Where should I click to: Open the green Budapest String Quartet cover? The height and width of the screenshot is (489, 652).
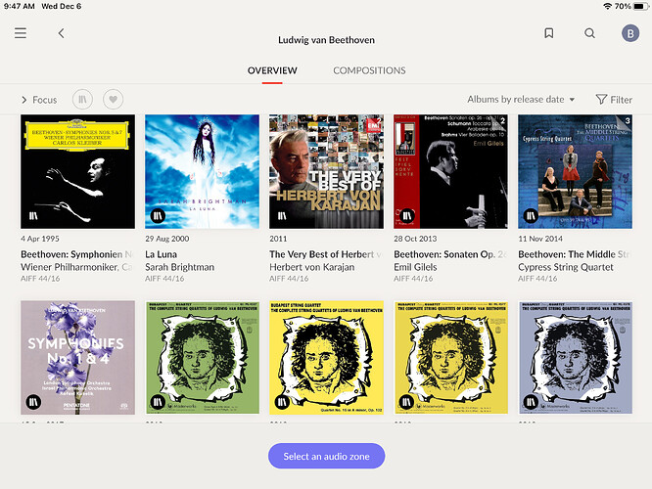202,358
